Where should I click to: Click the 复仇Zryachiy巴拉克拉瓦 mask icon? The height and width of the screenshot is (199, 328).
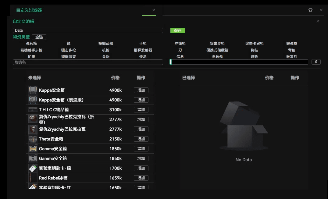(33, 129)
